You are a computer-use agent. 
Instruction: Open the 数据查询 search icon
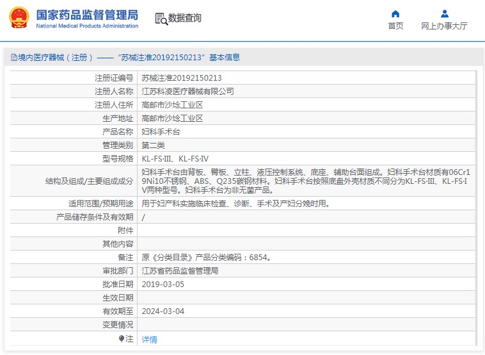pos(161,19)
